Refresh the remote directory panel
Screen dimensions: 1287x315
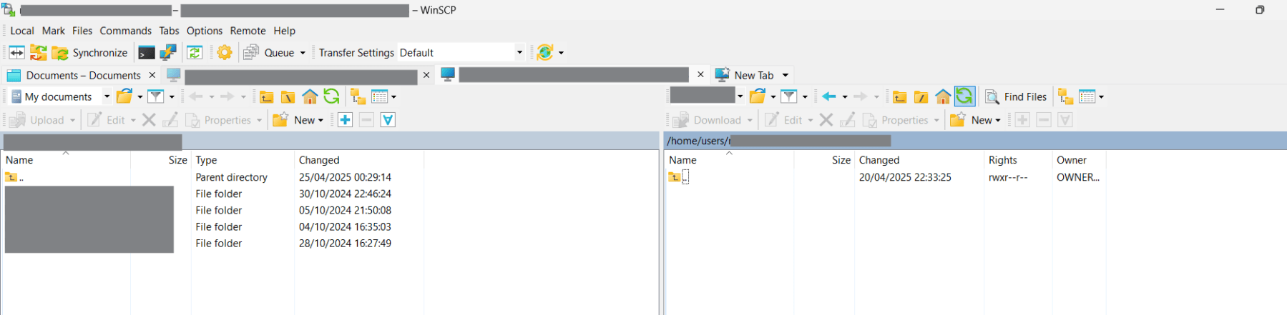964,96
